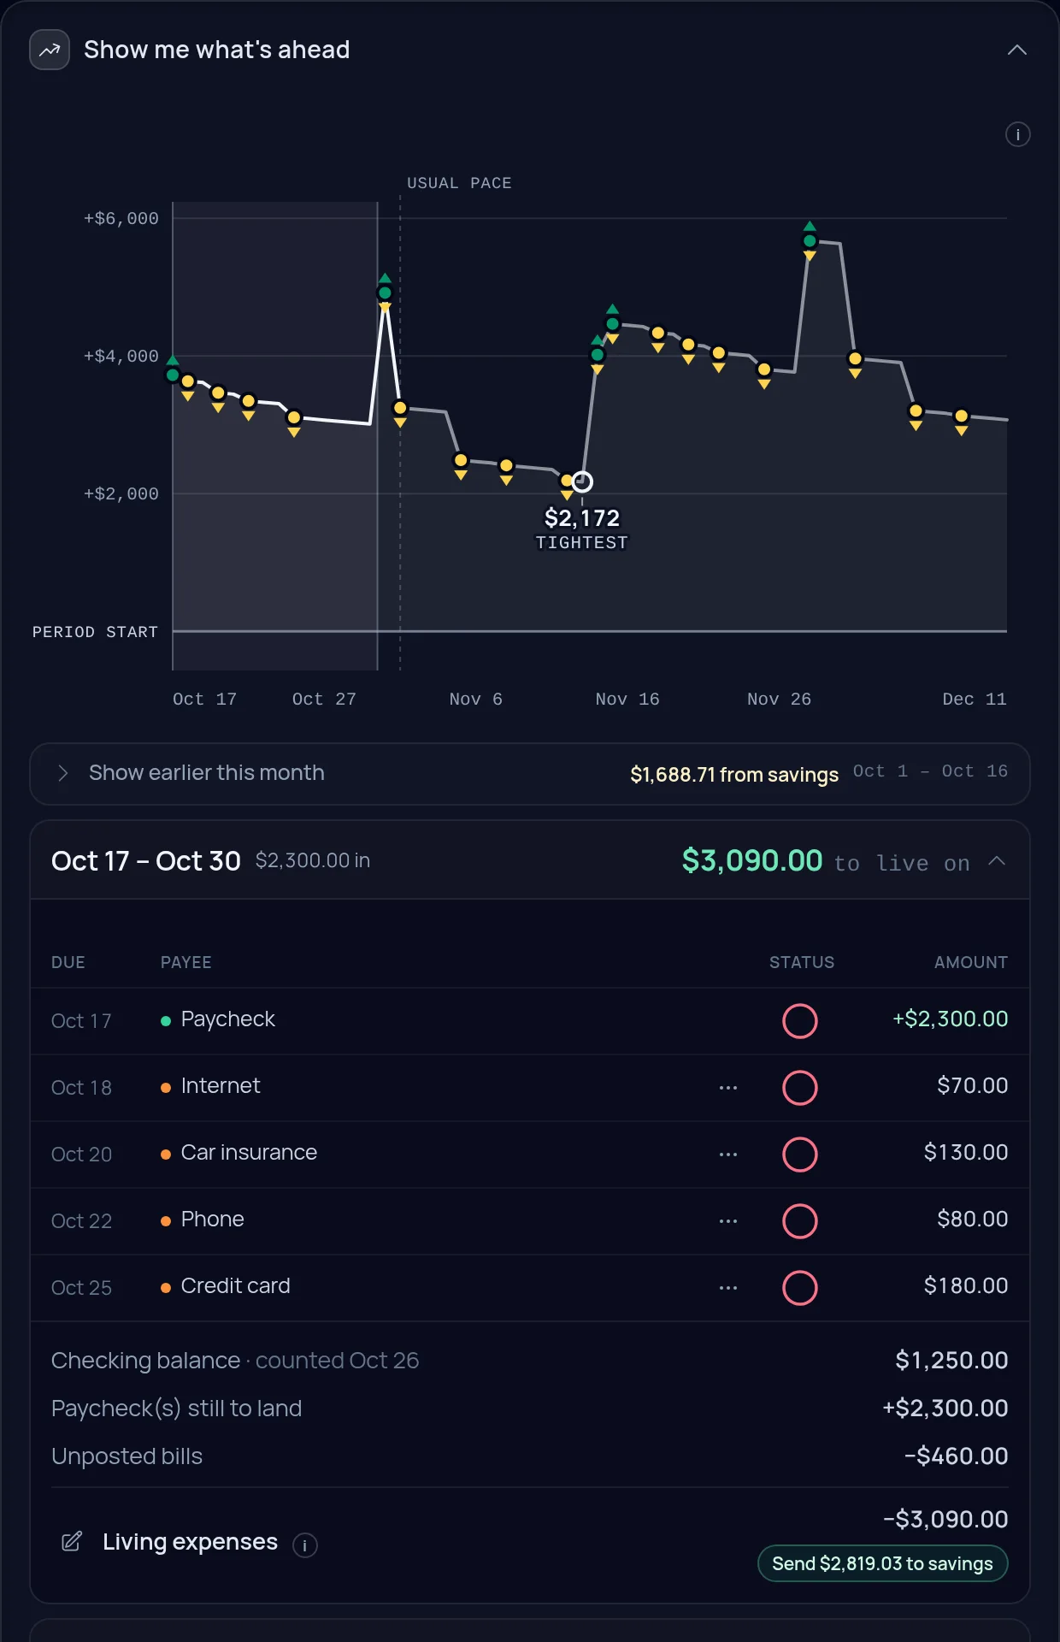Click the $3,090.00 to live on amount
The height and width of the screenshot is (1642, 1060).
pyautogui.click(x=751, y=860)
